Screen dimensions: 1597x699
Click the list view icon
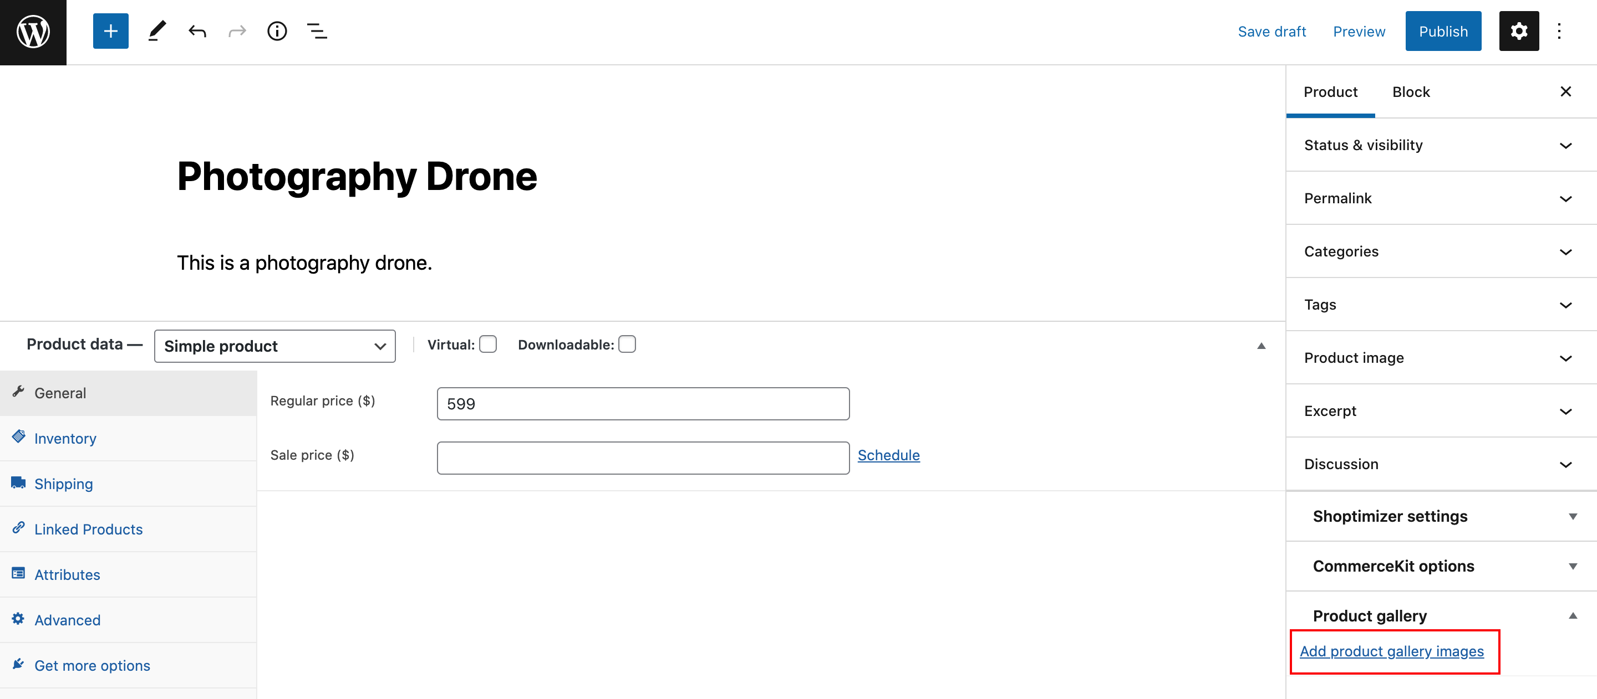[x=317, y=30]
